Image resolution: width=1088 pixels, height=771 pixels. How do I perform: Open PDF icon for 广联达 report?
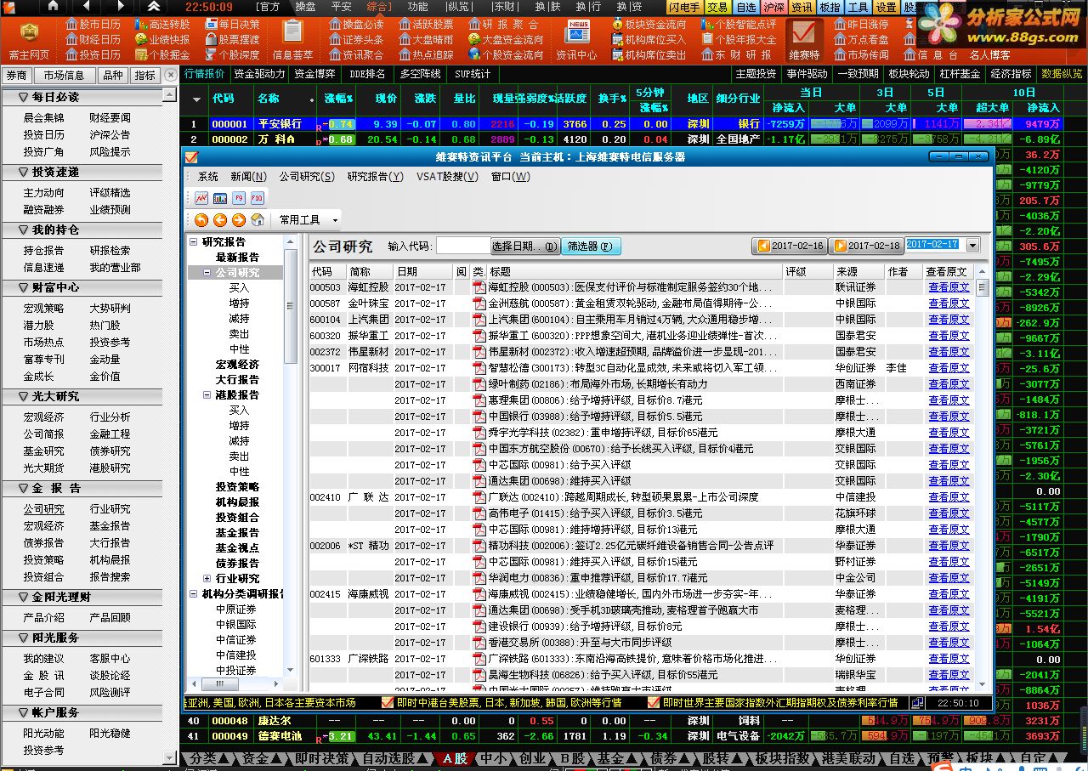(x=479, y=497)
